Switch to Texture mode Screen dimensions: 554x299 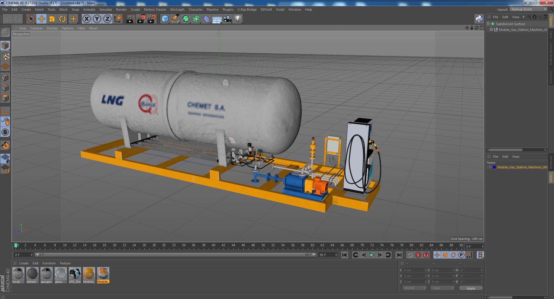coord(5,56)
